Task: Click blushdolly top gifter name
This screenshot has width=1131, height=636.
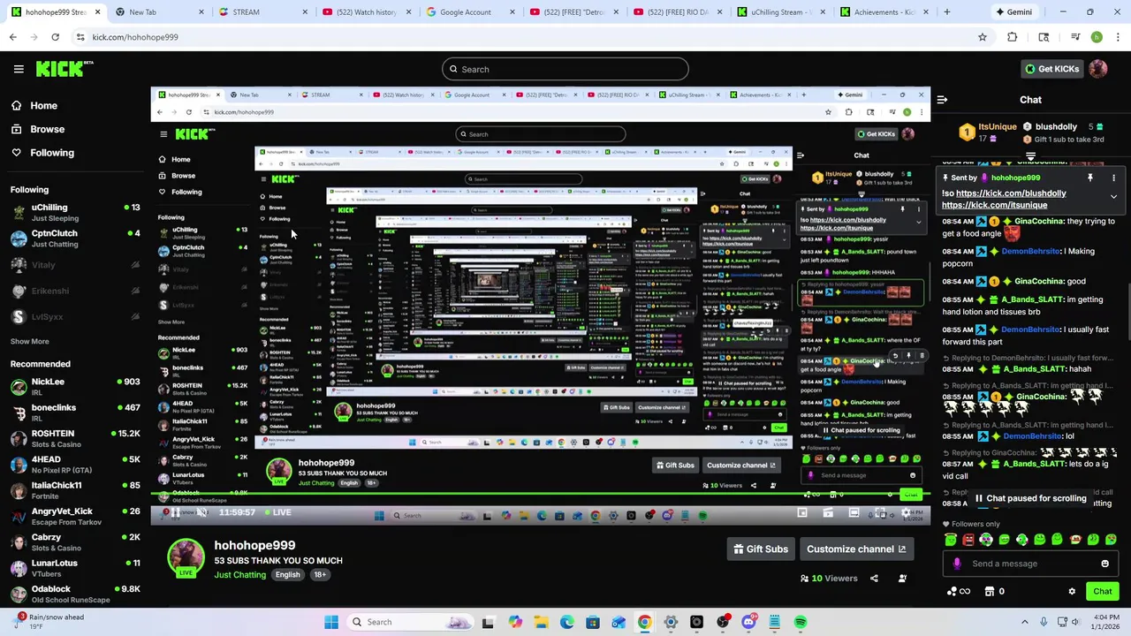Action: pyautogui.click(x=1056, y=127)
